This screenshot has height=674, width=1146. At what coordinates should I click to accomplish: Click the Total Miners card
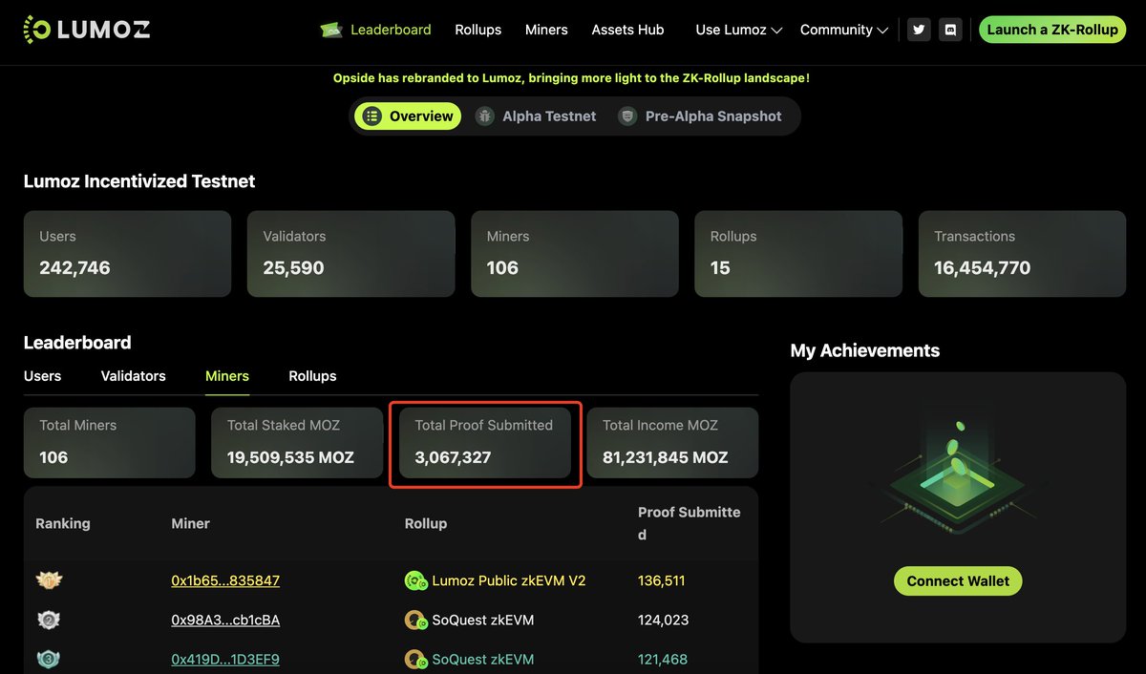[110, 443]
